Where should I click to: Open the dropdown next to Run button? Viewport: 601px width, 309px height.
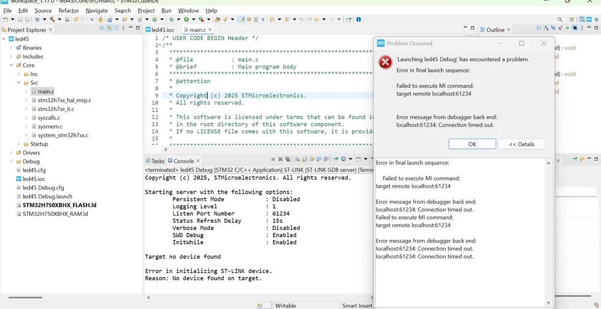pyautogui.click(x=193, y=19)
